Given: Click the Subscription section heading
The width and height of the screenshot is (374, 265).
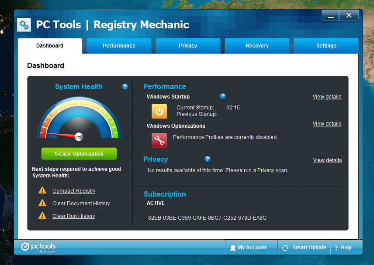Looking at the screenshot, I should point(165,194).
